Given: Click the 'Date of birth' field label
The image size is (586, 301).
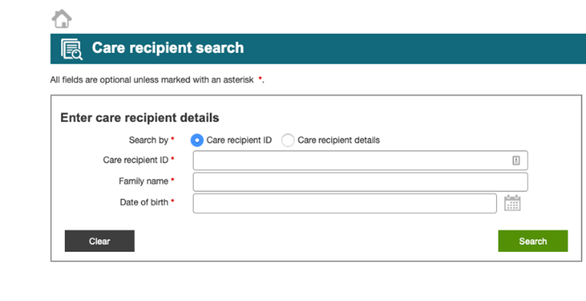Looking at the screenshot, I should click(144, 202).
